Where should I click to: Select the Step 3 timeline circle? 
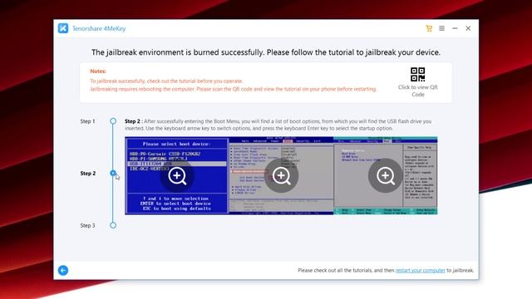[113, 225]
